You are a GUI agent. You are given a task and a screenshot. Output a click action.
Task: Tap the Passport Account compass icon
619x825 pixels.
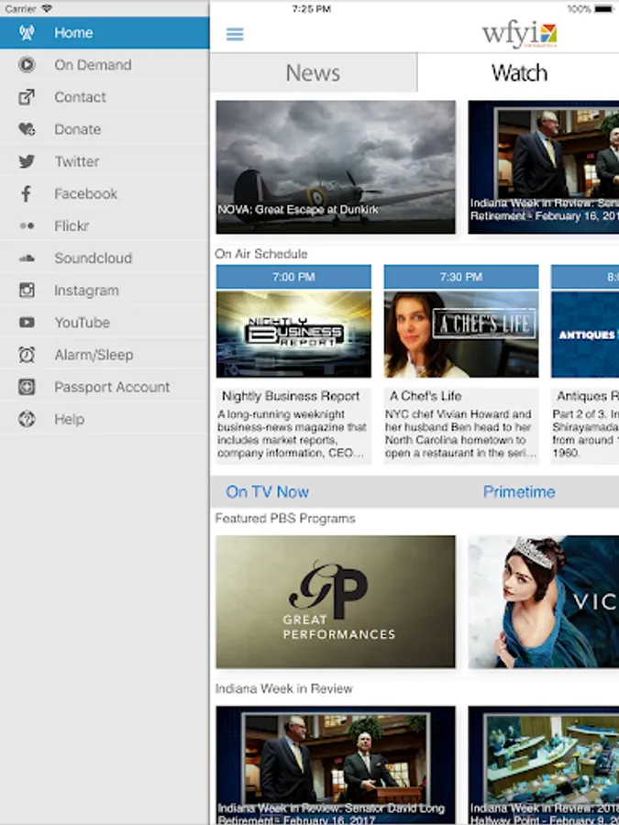coord(27,387)
